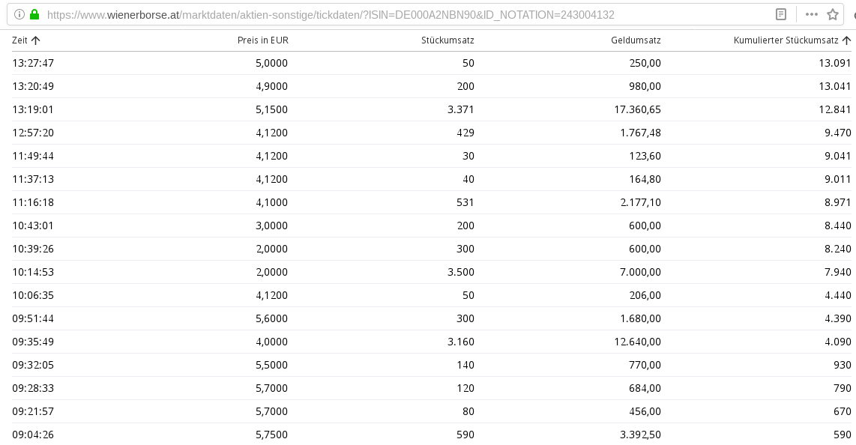This screenshot has height=445, width=856.
Task: Click the green padlock security icon
Action: click(x=34, y=14)
